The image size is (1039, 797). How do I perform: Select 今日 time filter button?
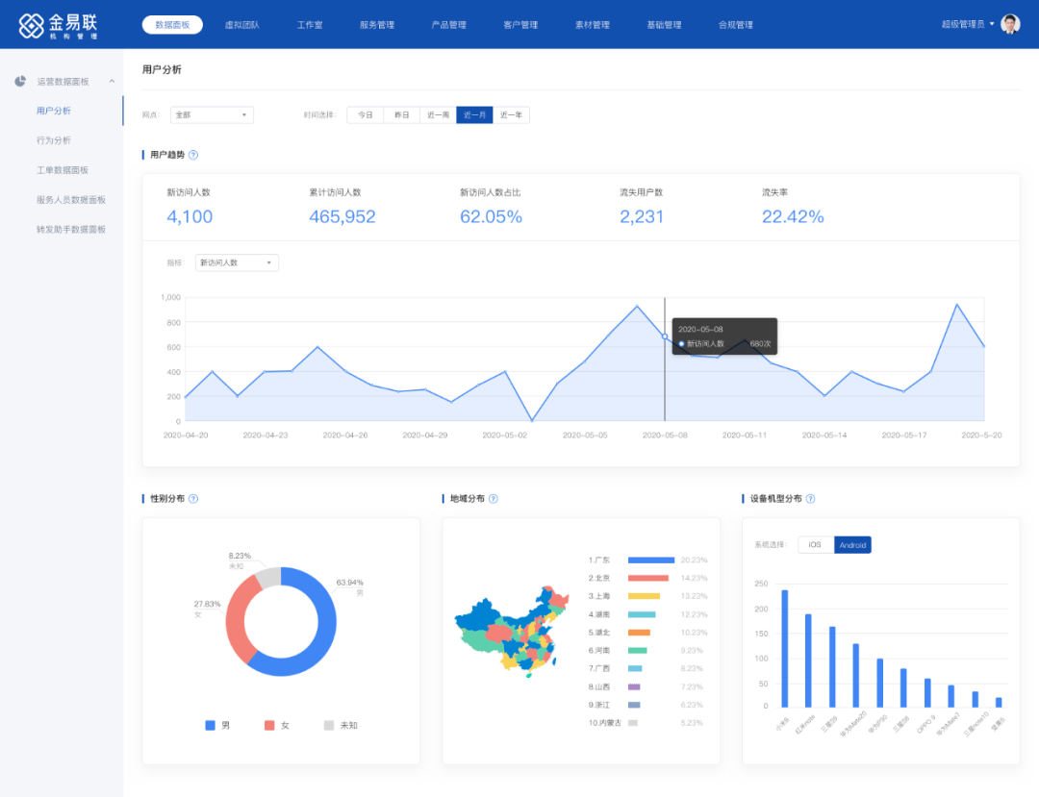click(x=366, y=115)
